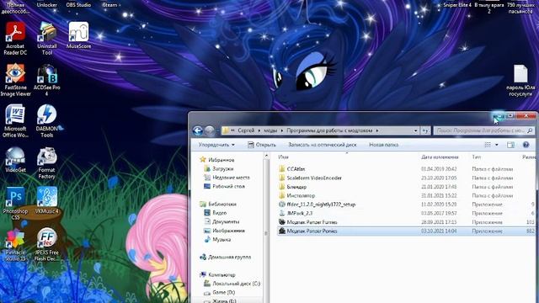Open the Упорядочить menu
Viewport: 539px width, 303px height.
tap(216, 145)
